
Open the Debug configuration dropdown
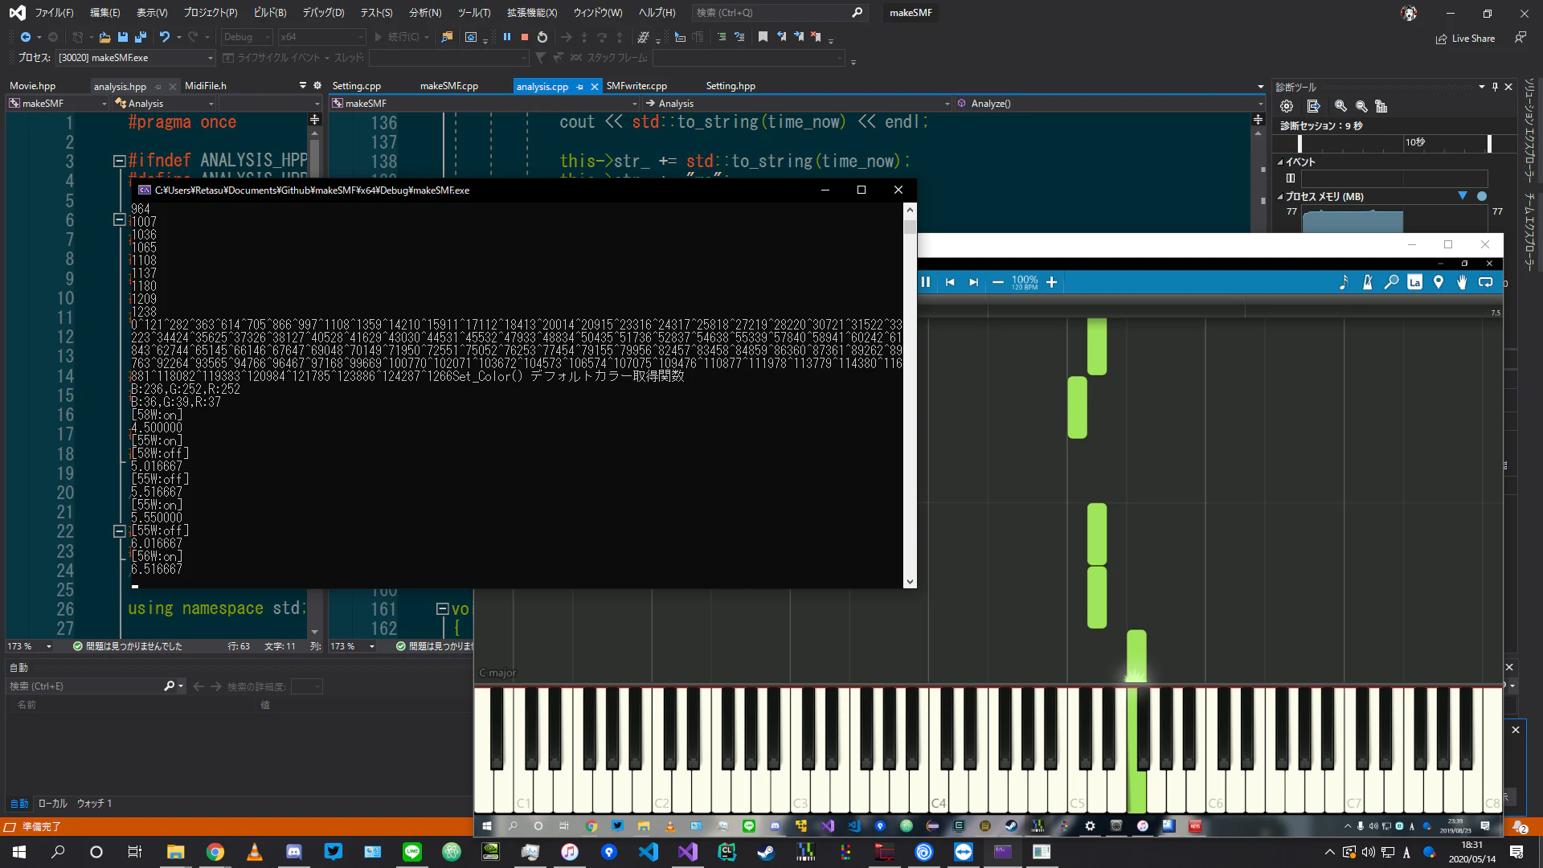coord(247,37)
